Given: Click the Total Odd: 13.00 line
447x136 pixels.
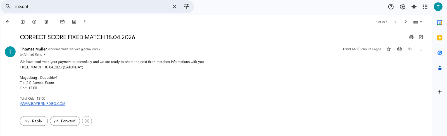Looking at the screenshot, I should (32, 99).
